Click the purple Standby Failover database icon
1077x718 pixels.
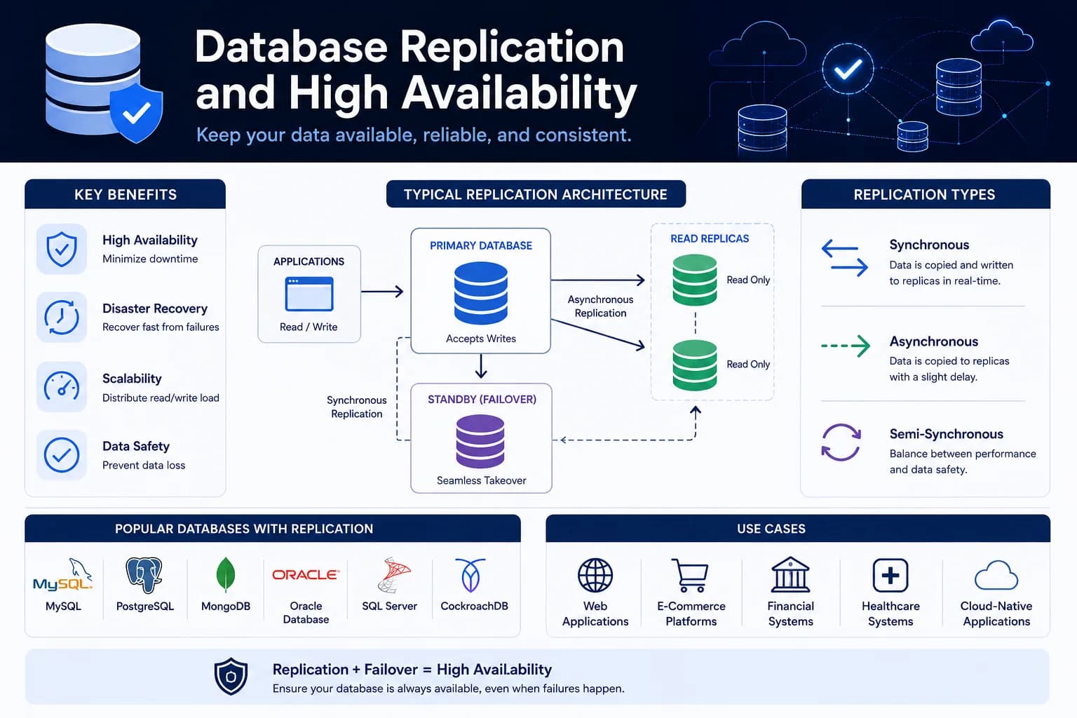(480, 441)
